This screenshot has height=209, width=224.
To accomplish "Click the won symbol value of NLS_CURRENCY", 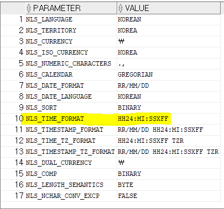I will pyautogui.click(x=169, y=41).
